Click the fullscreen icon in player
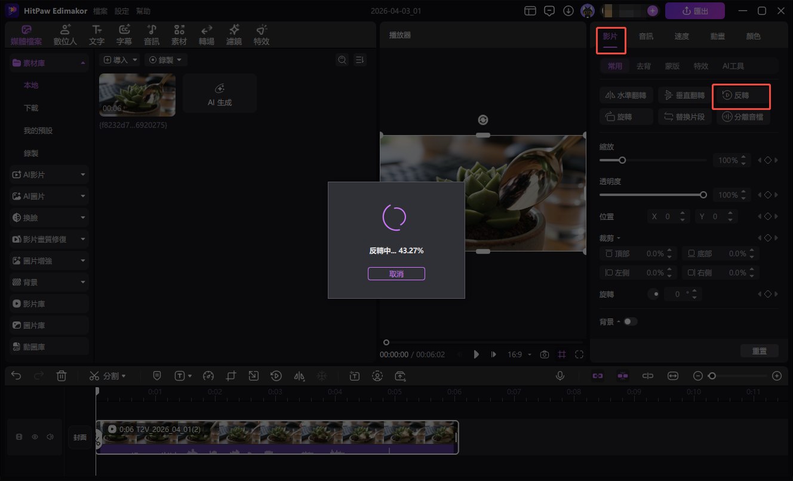This screenshot has height=481, width=793. coord(579,354)
